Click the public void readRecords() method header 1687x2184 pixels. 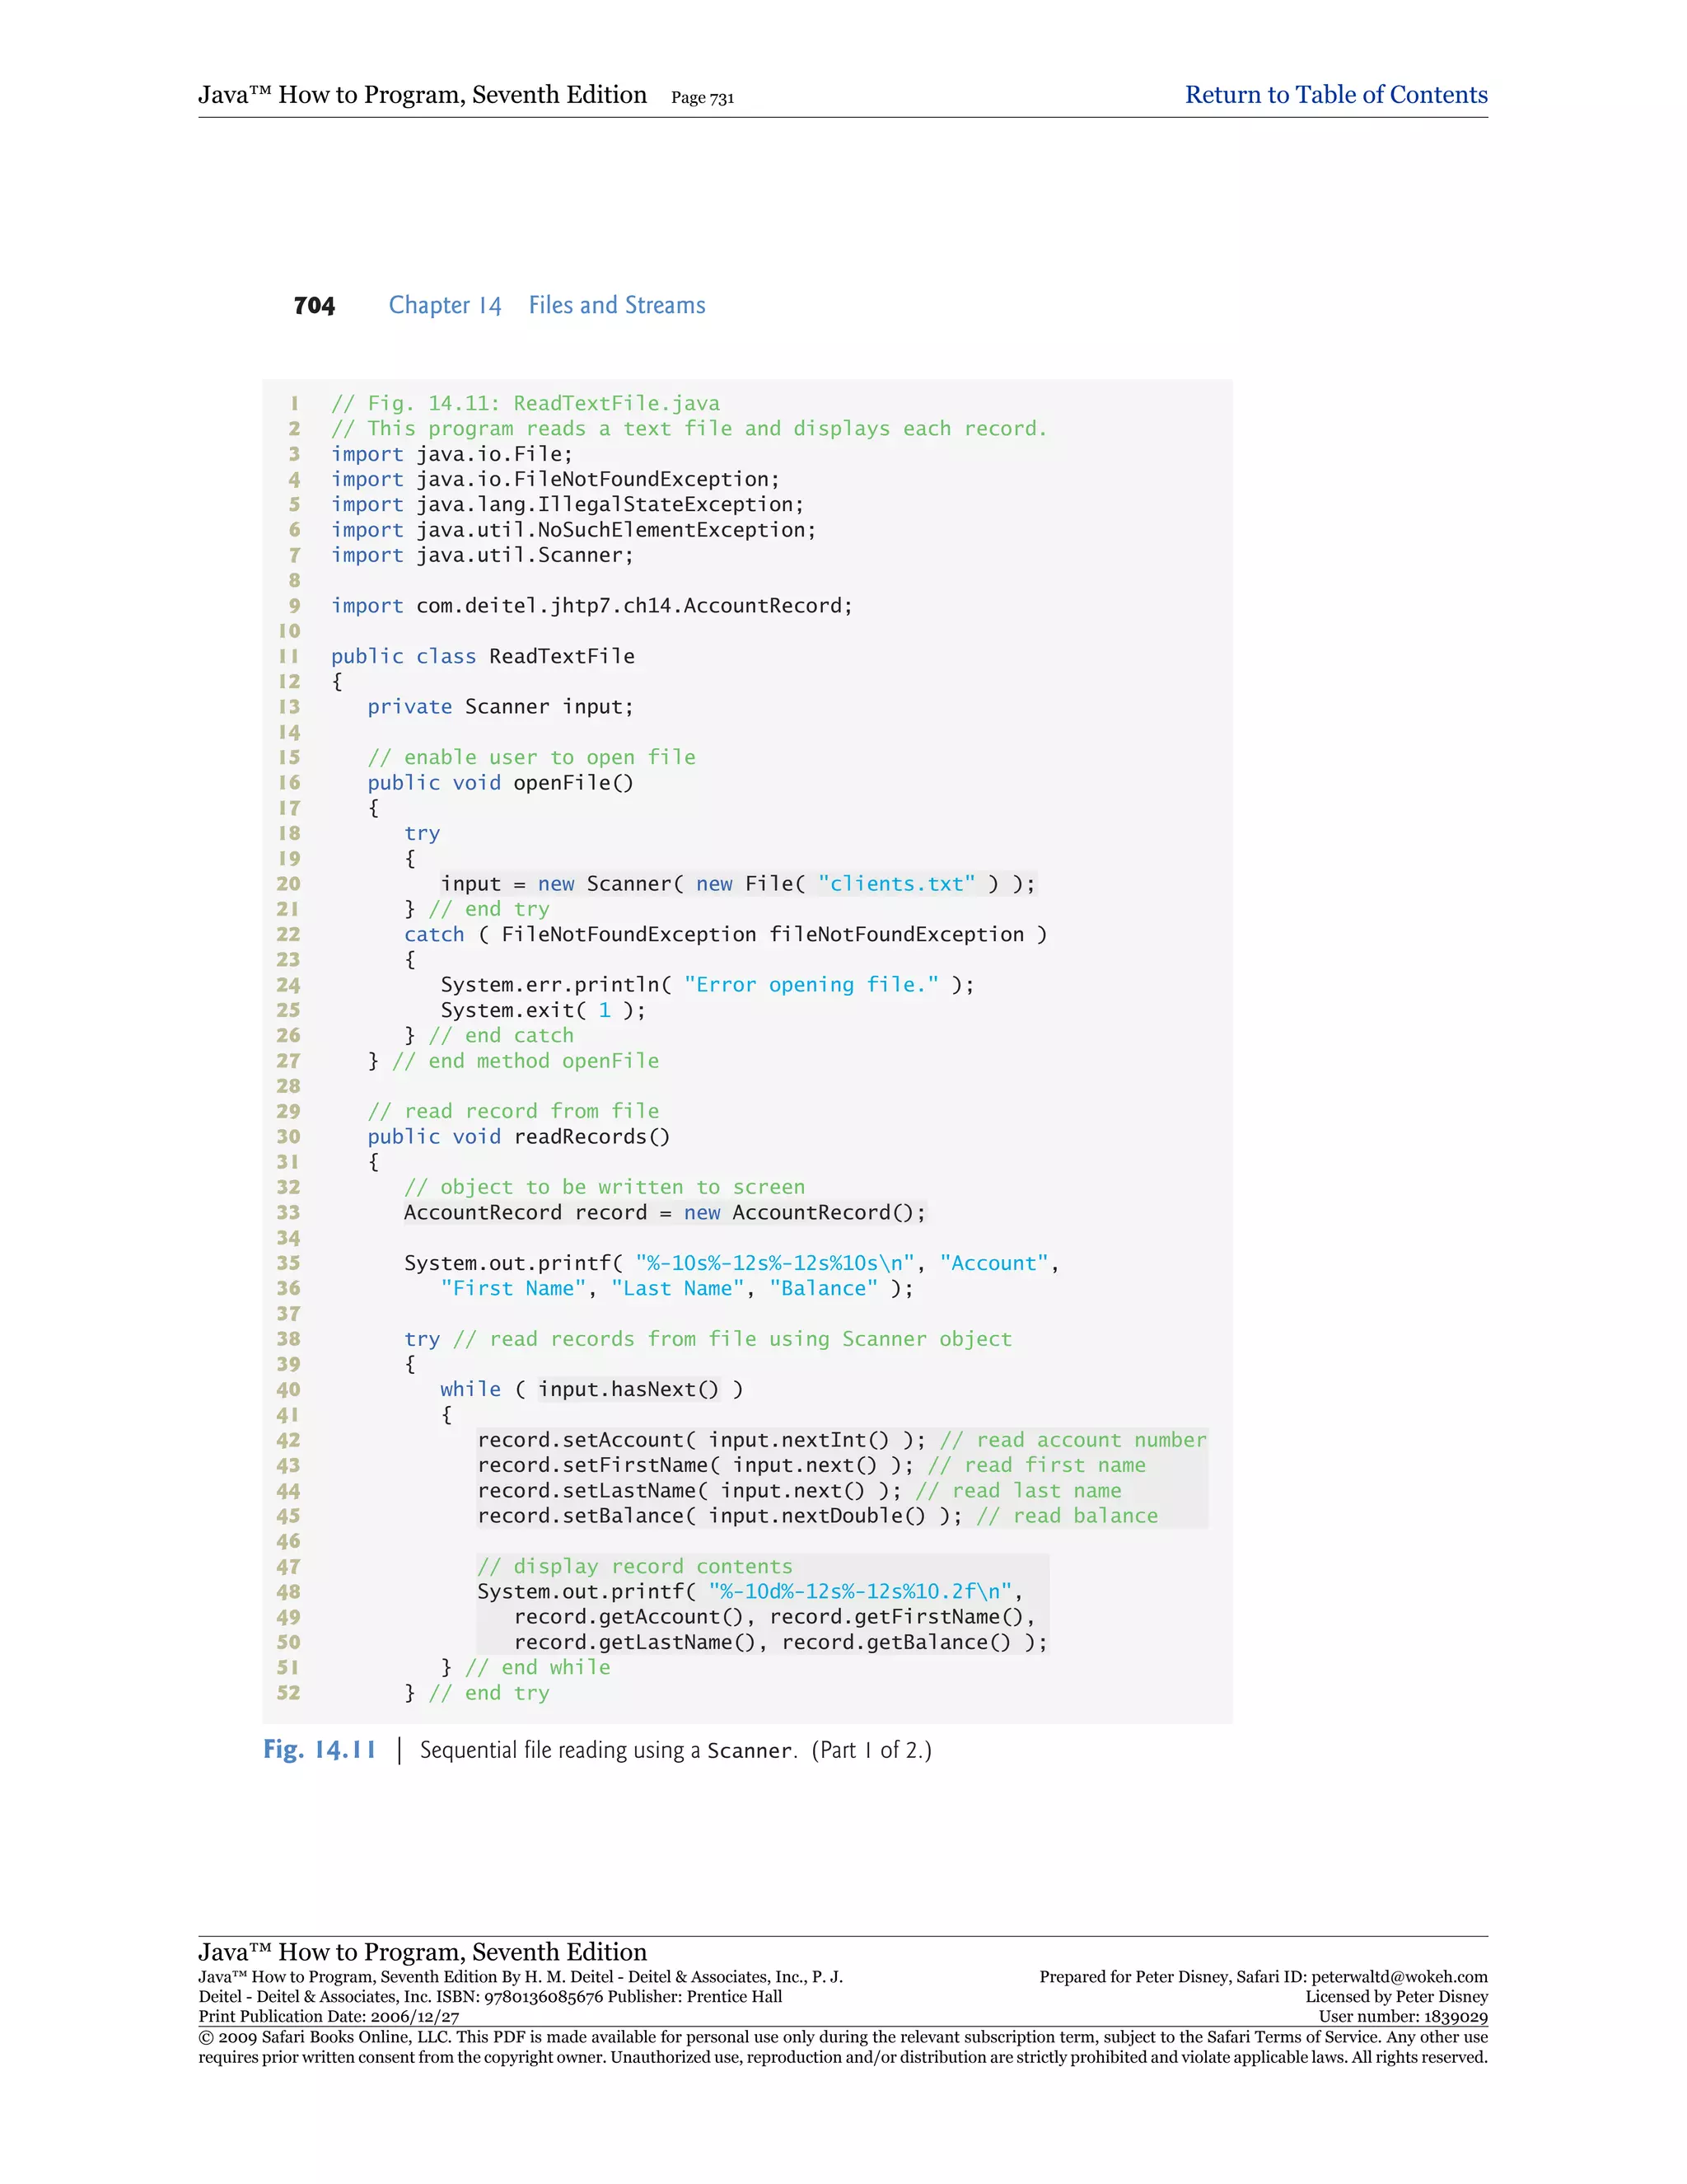519,1137
